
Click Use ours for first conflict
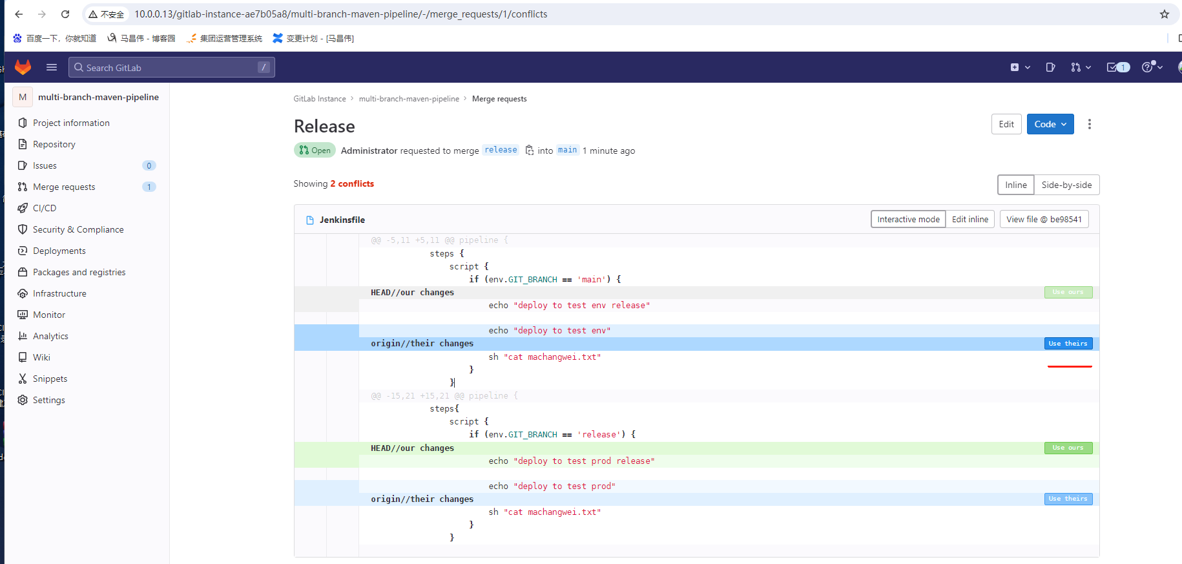tap(1068, 292)
